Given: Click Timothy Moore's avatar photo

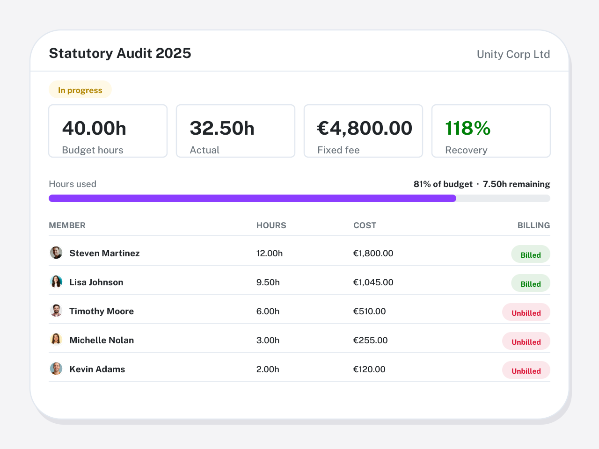Looking at the screenshot, I should [56, 311].
